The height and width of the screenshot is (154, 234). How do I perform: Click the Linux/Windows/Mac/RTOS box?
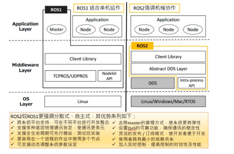tap(168, 101)
